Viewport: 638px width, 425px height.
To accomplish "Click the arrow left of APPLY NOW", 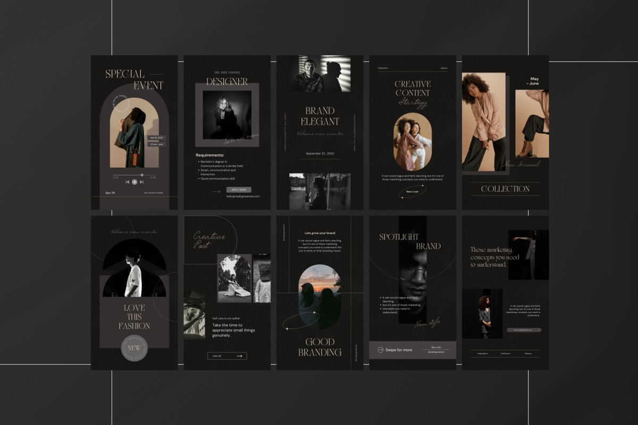I will pyautogui.click(x=216, y=191).
